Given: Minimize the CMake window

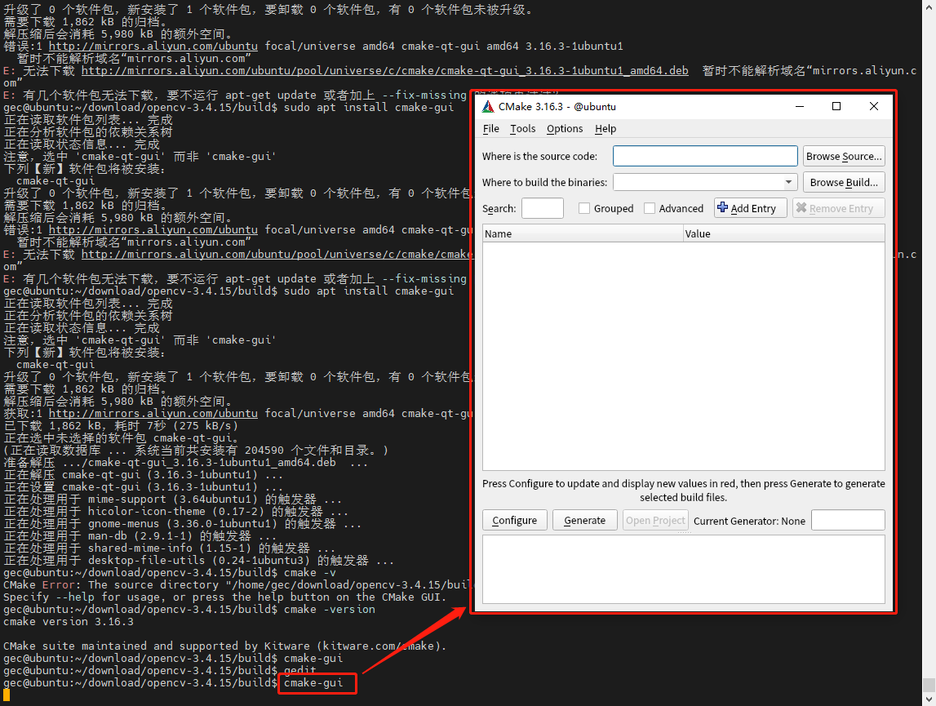Looking at the screenshot, I should (800, 106).
